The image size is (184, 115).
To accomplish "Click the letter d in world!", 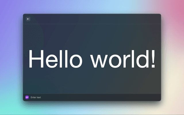I will [x=142, y=60].
